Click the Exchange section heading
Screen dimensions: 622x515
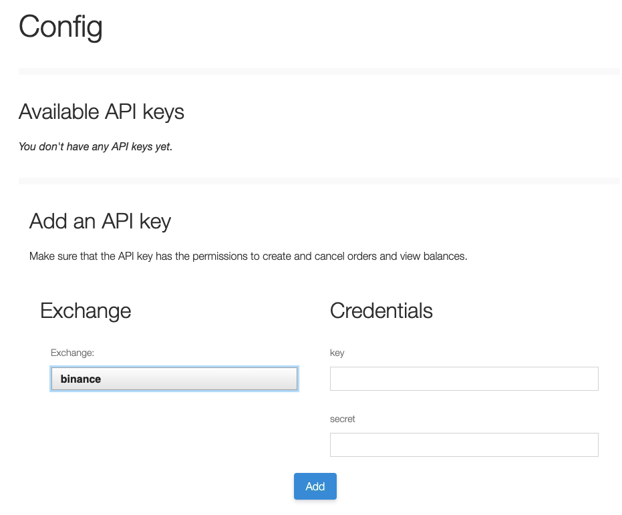(x=86, y=311)
